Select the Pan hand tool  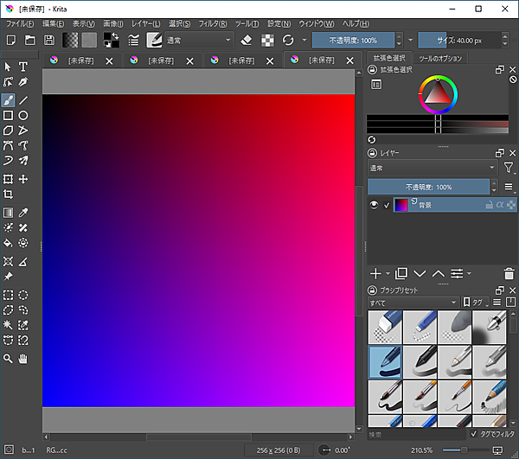[x=23, y=358]
